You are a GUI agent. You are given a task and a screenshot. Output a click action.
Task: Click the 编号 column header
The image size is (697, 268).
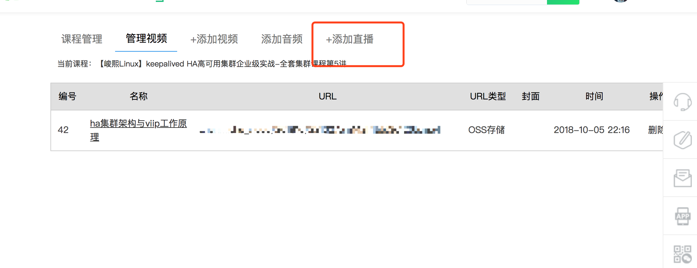coord(67,96)
